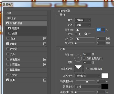Click highlight opacity input showing 60

pos(101,81)
